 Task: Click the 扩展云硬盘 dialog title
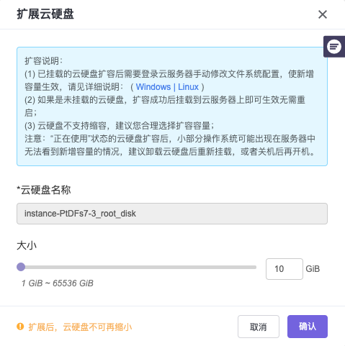[x=45, y=14]
